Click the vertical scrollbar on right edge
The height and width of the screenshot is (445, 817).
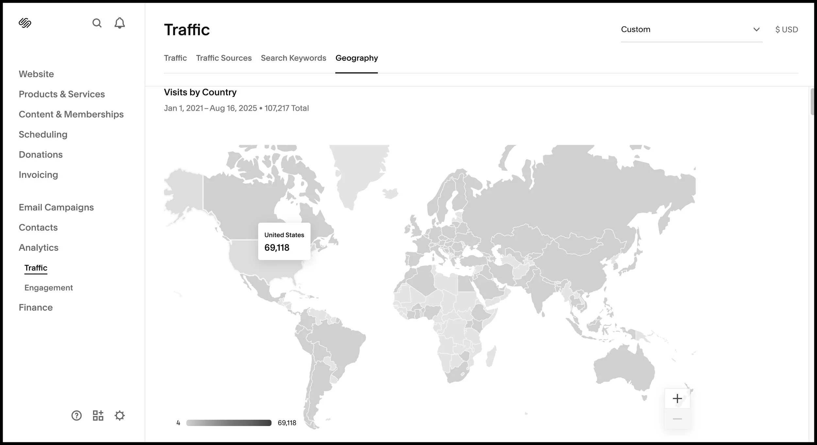coord(812,102)
